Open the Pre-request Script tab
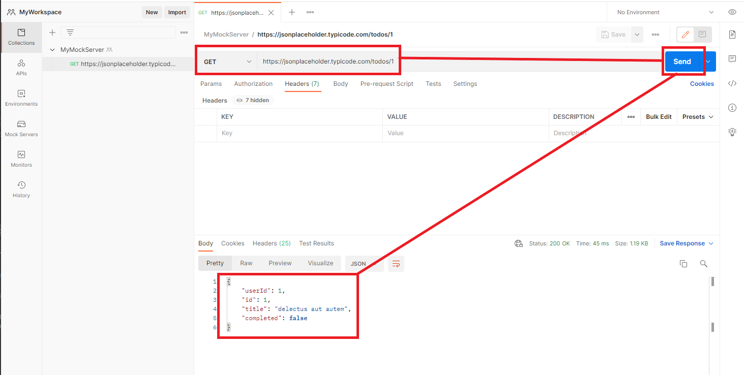This screenshot has width=744, height=375. (387, 84)
